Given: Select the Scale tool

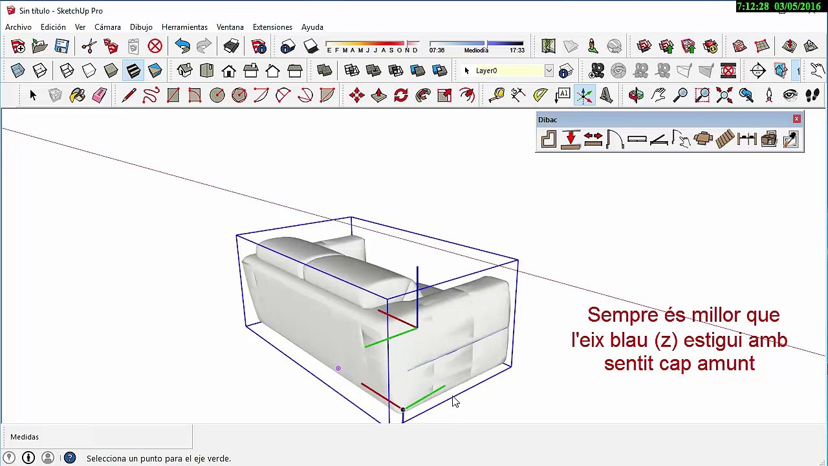Looking at the screenshot, I should pos(444,96).
